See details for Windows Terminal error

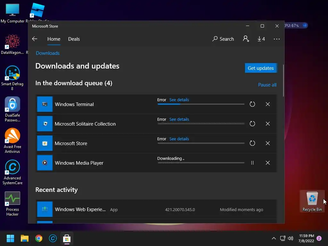click(179, 100)
